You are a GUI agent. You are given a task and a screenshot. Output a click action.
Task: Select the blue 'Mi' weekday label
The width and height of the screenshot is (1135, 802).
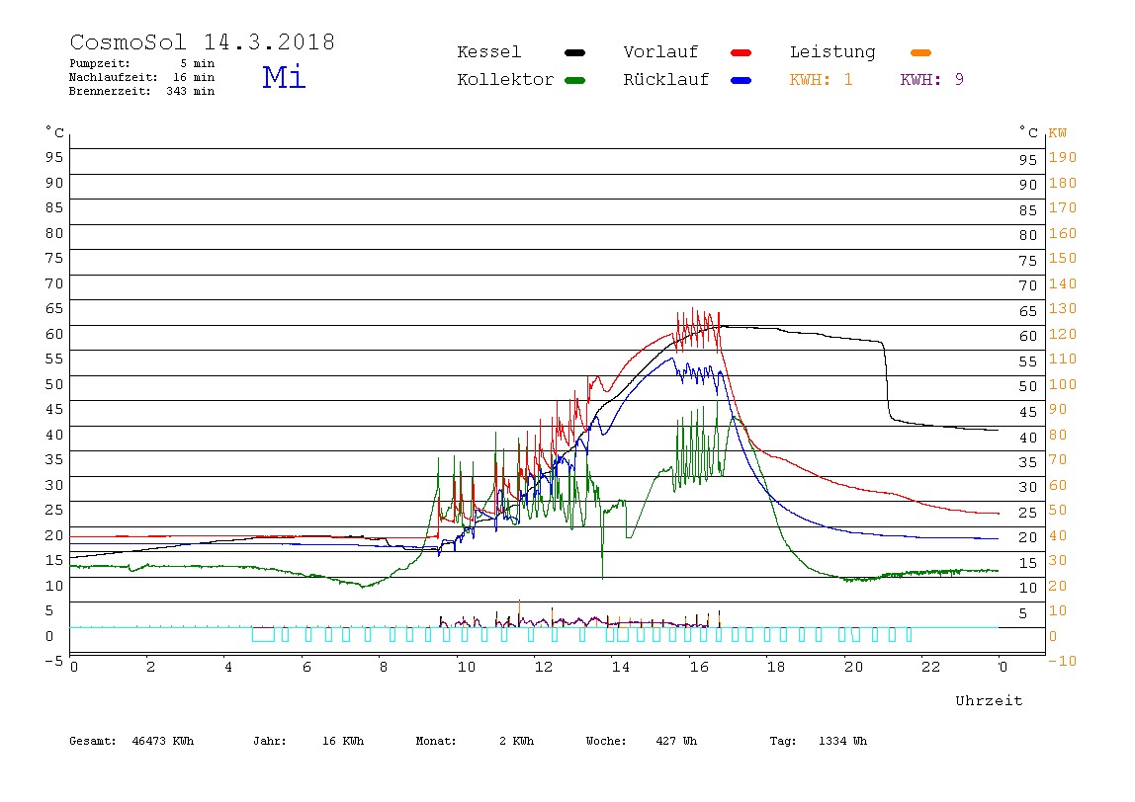(x=284, y=77)
